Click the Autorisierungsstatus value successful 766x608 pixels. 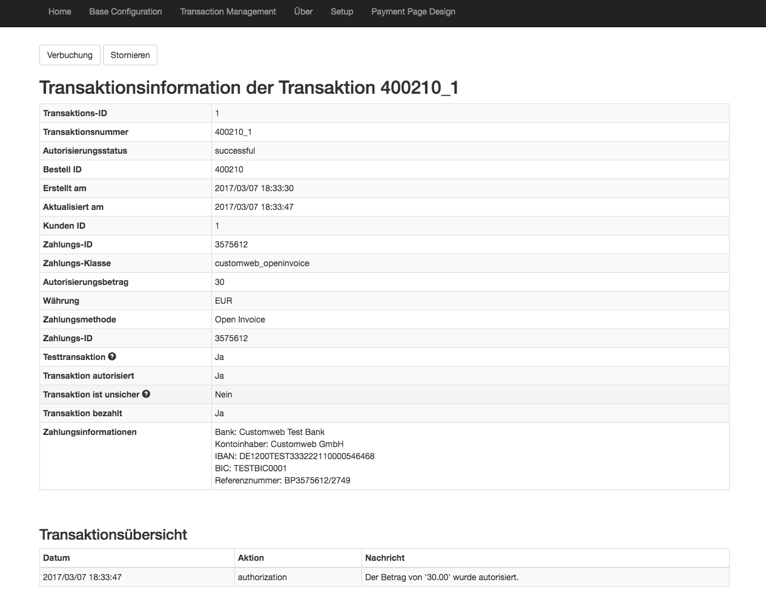tap(235, 151)
